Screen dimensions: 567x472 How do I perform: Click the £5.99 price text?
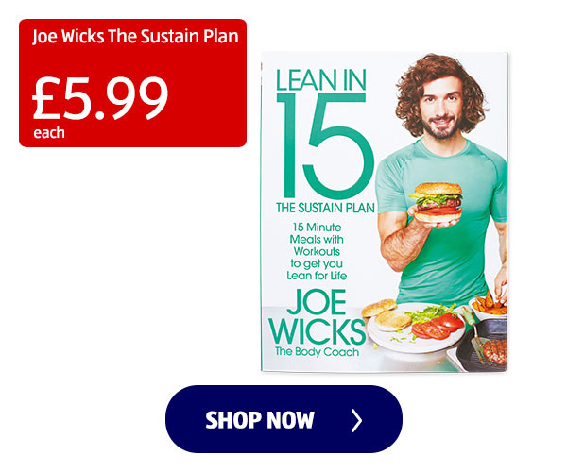(100, 98)
